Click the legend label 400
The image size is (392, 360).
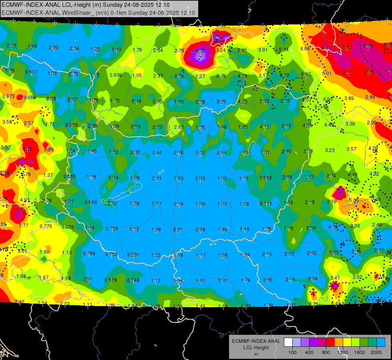pyautogui.click(x=309, y=352)
